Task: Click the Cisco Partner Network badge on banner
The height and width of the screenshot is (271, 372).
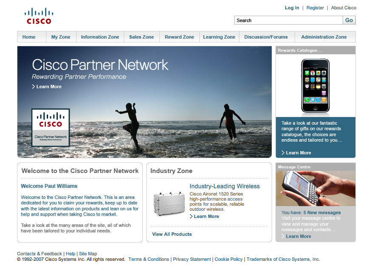Action: [x=51, y=128]
